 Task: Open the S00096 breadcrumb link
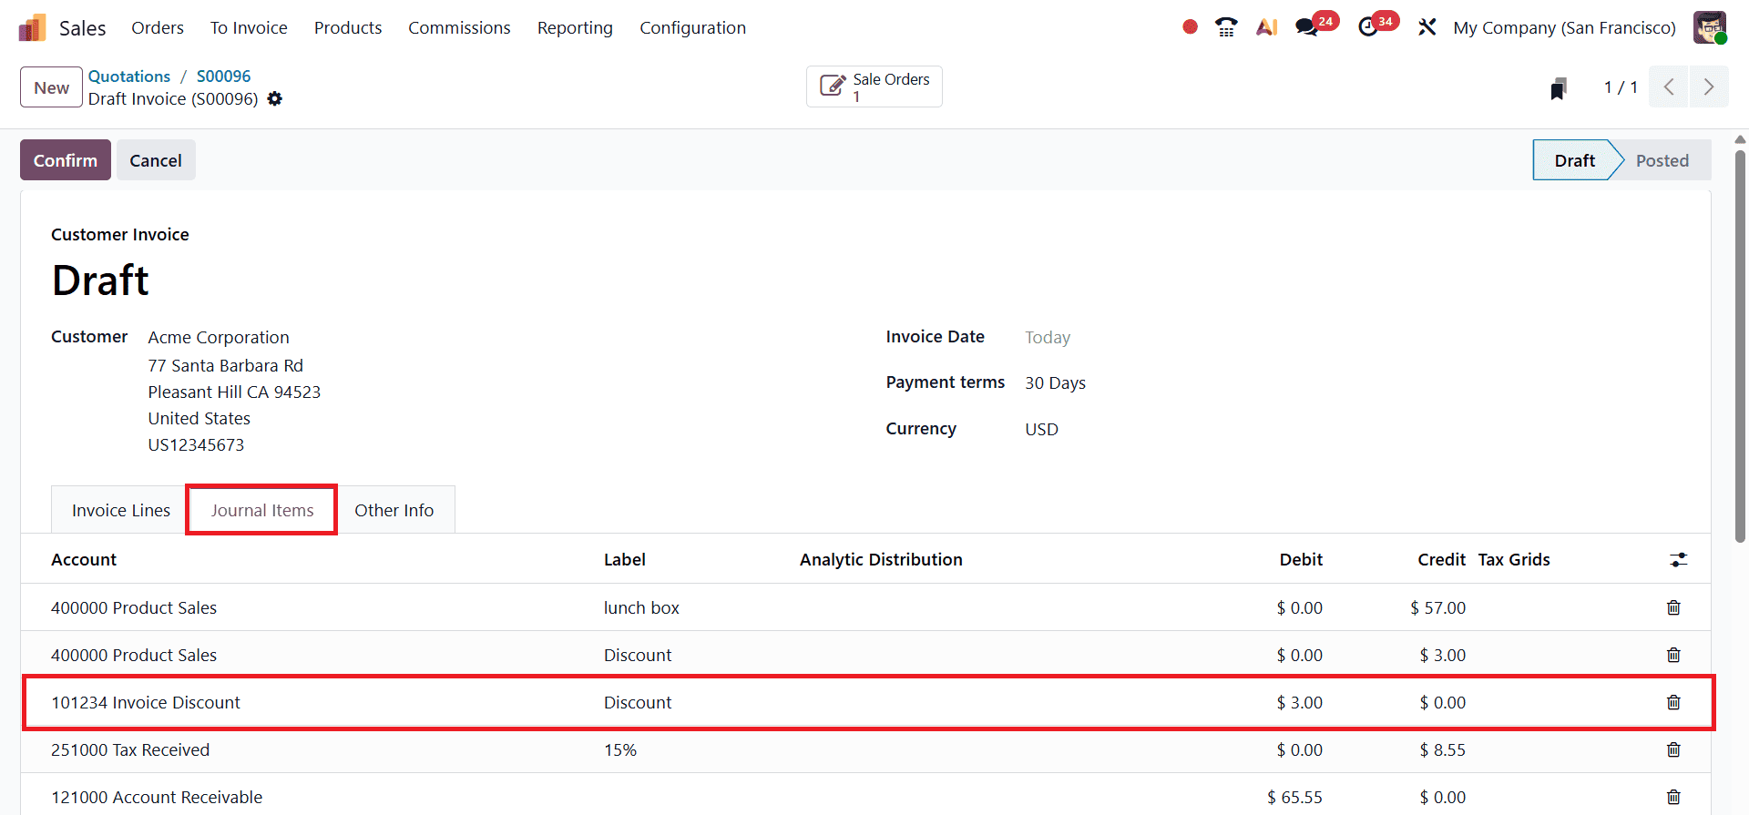pos(223,76)
